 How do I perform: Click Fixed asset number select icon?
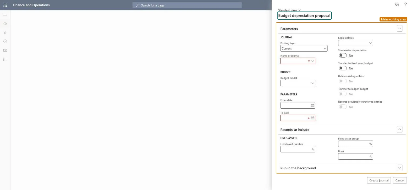[x=312, y=149]
